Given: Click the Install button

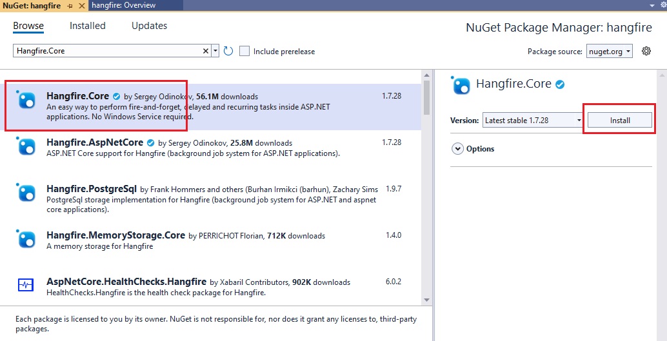Looking at the screenshot, I should [x=620, y=121].
